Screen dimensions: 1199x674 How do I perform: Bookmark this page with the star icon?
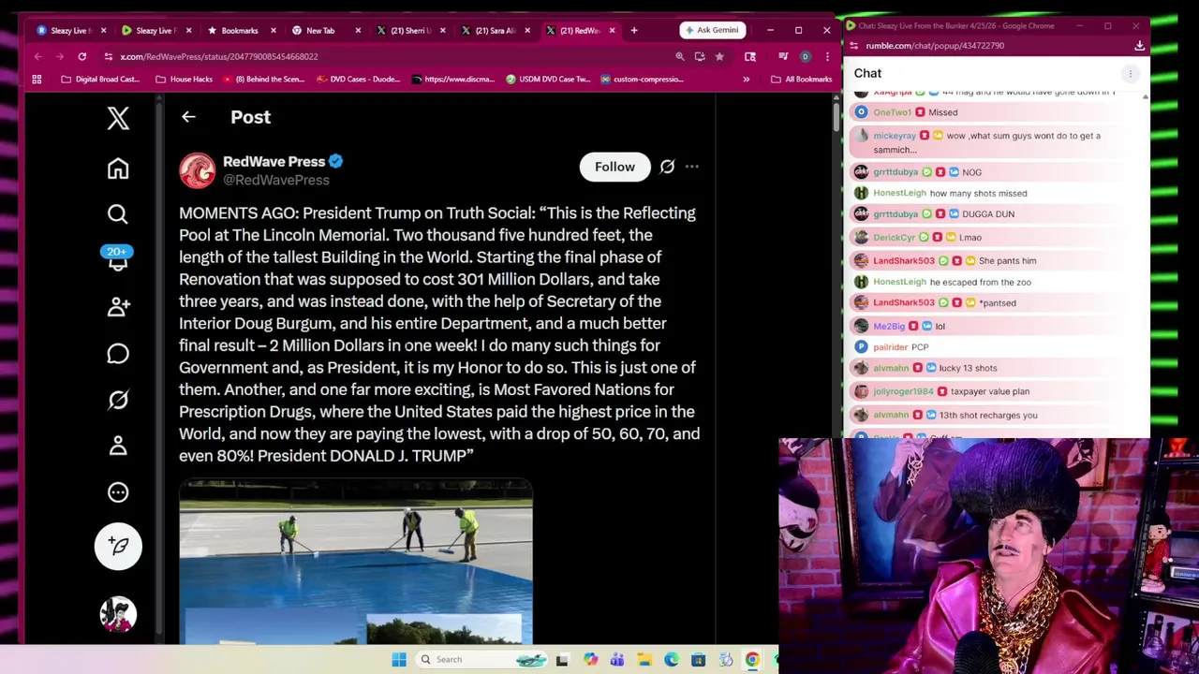(719, 56)
